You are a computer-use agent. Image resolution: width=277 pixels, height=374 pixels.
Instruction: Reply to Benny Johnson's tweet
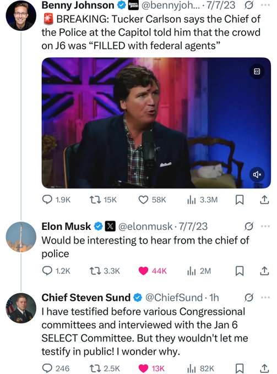pyautogui.click(x=56, y=200)
